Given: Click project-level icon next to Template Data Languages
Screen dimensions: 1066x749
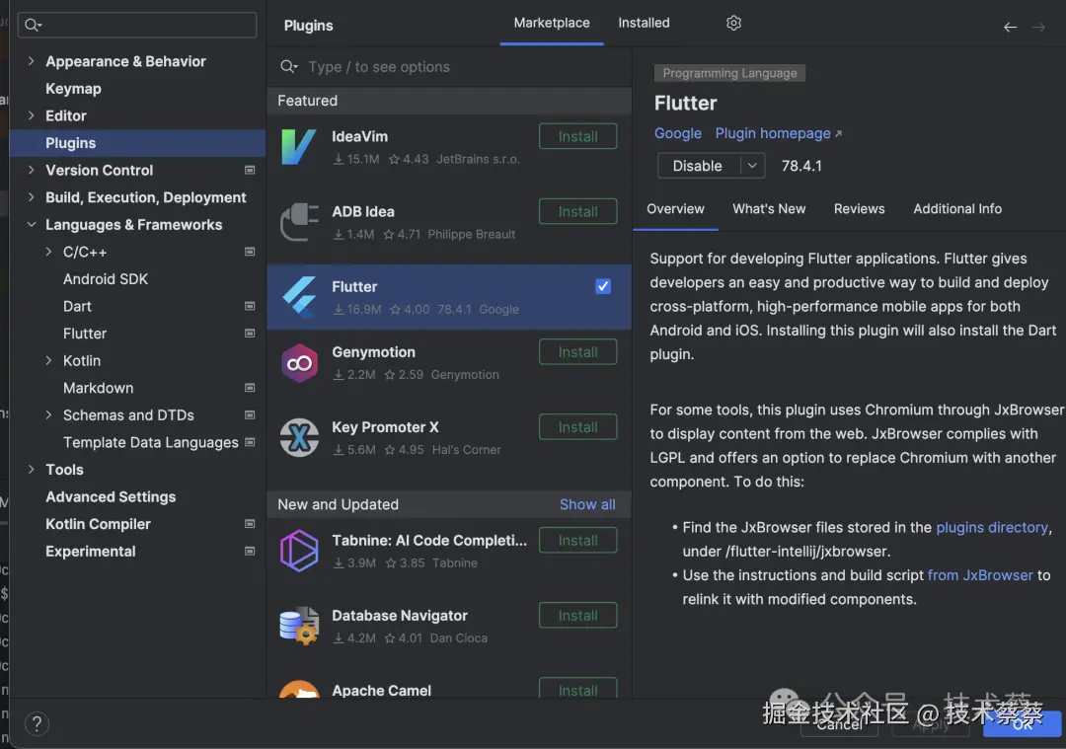Looking at the screenshot, I should click(250, 442).
